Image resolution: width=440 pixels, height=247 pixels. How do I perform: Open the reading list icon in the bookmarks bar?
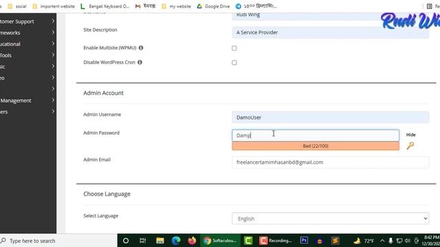point(430,6)
